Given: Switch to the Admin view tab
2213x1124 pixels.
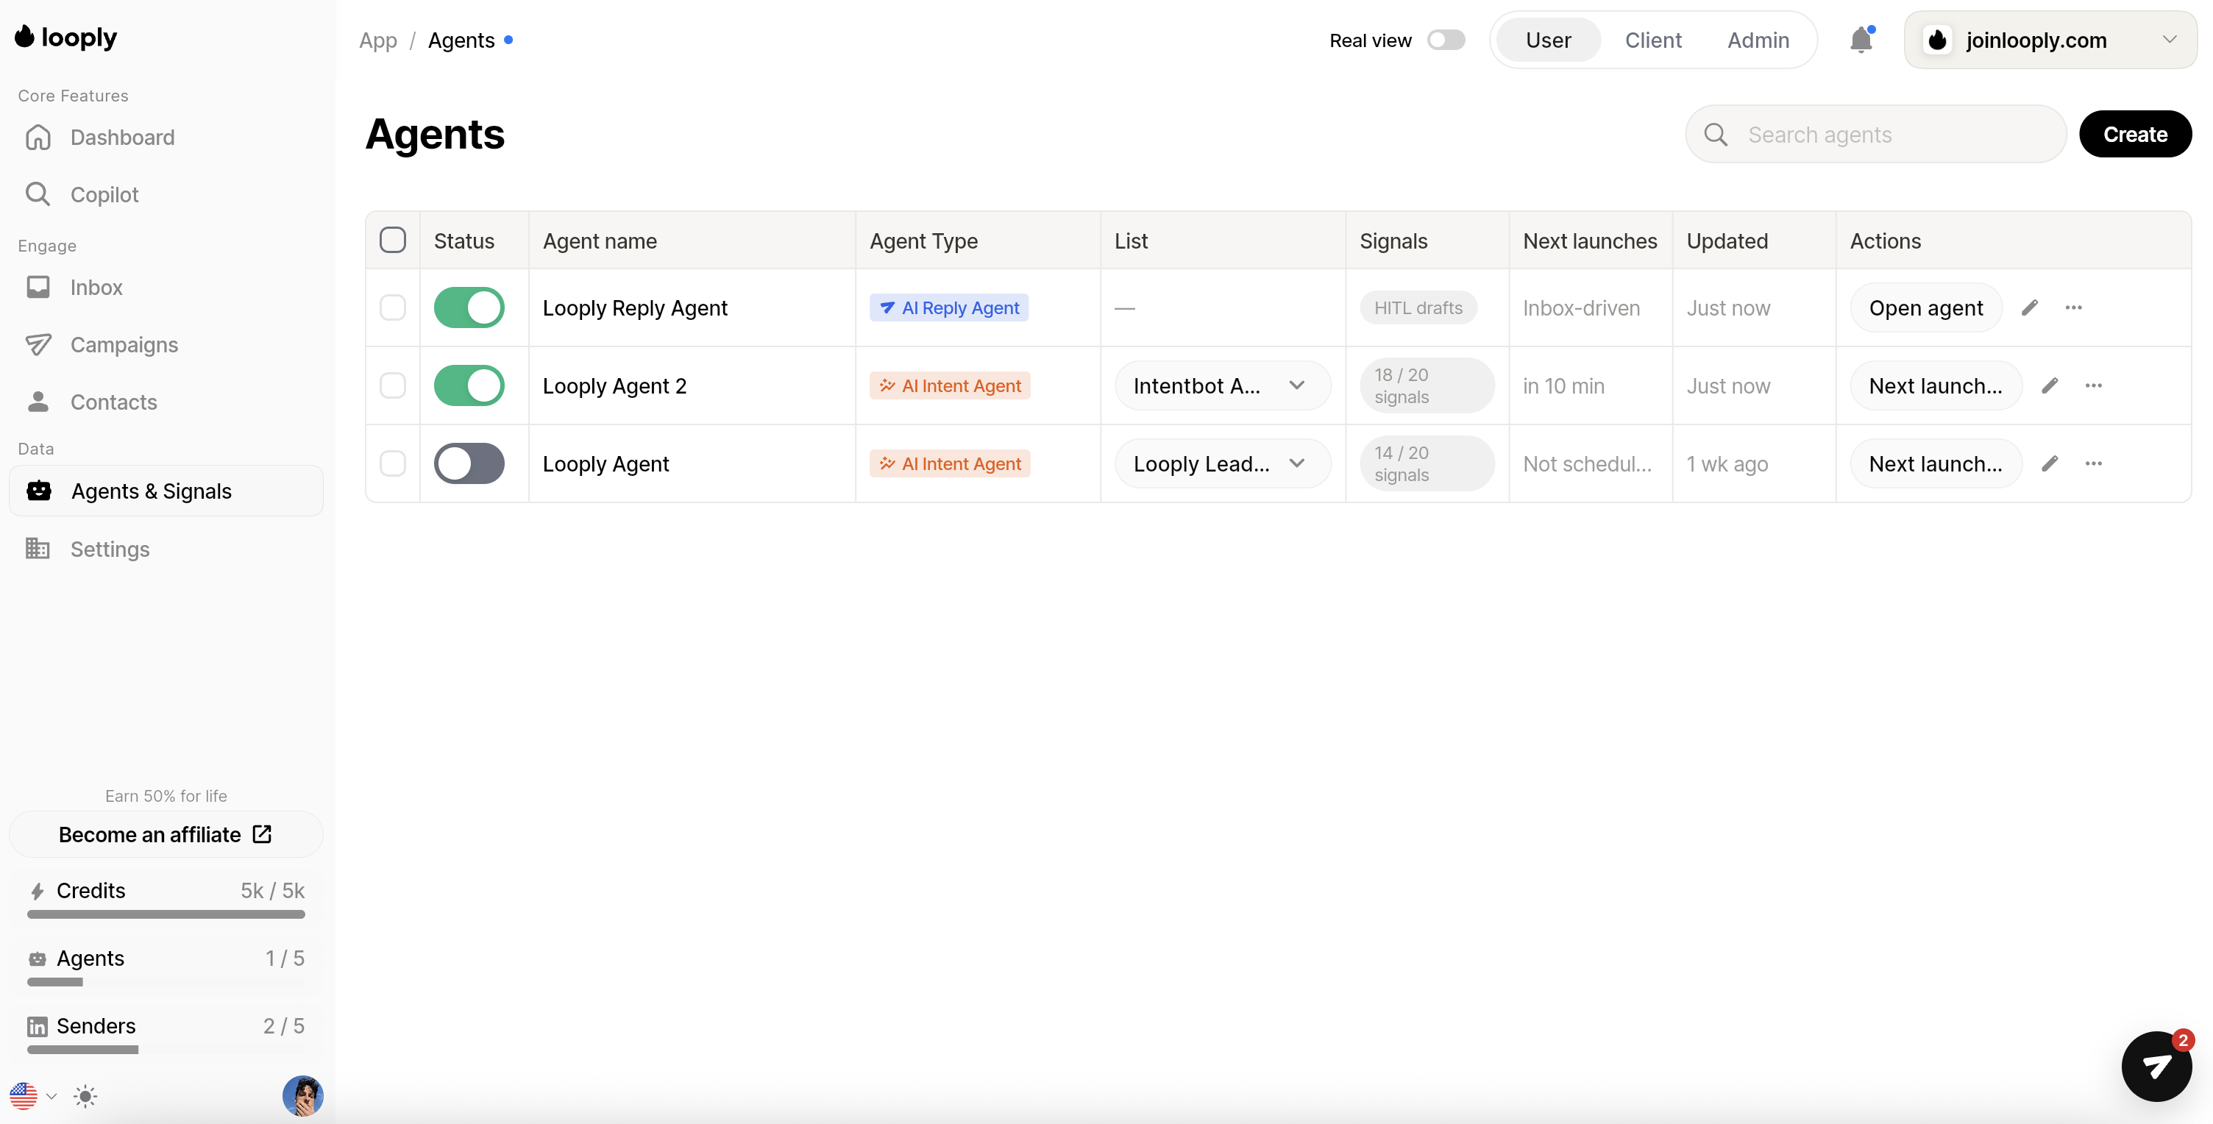Looking at the screenshot, I should (1758, 40).
